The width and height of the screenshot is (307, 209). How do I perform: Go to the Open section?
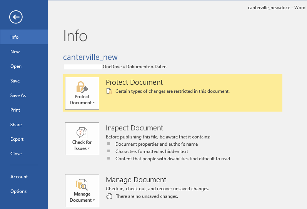click(x=16, y=66)
